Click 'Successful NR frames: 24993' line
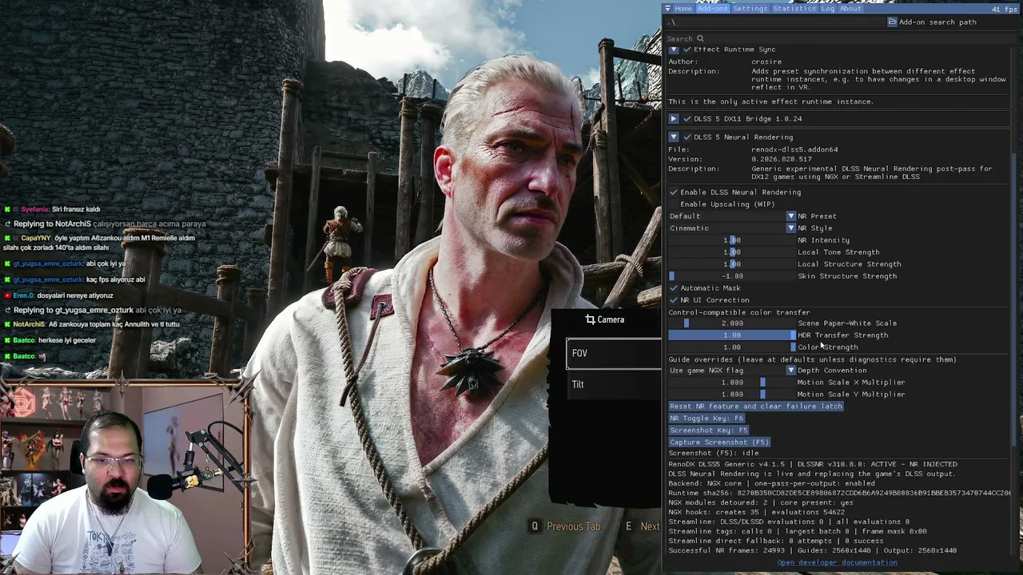Screen dimensions: 1023x575 click(813, 550)
